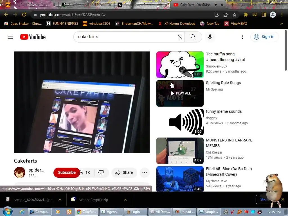Viewport: 288px width, 216px height.
Task: Expand options for sample jpg download
Action: [x=60, y=200]
